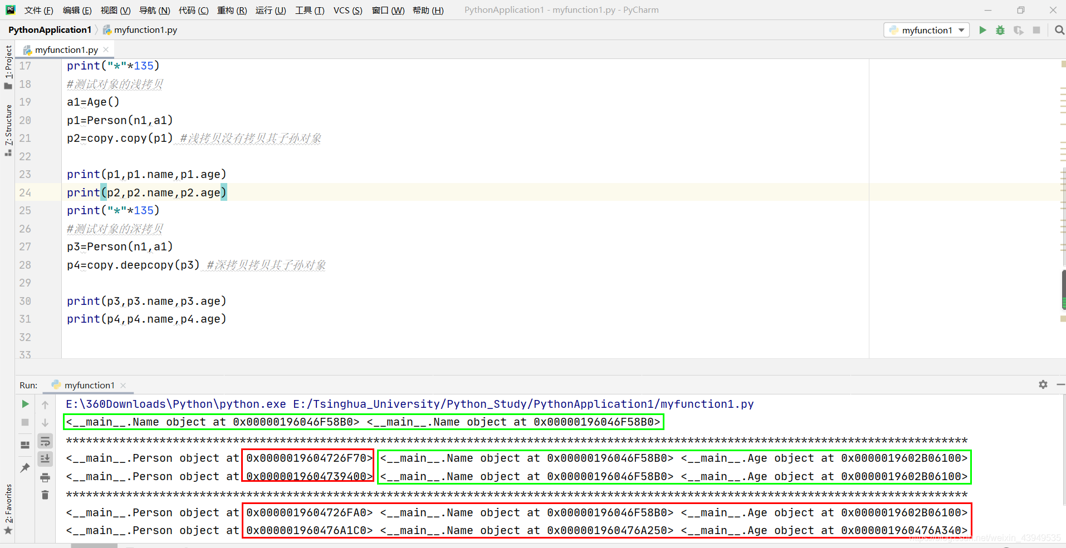Click code line p2=copy.copy(p1)
The height and width of the screenshot is (548, 1066).
point(120,138)
